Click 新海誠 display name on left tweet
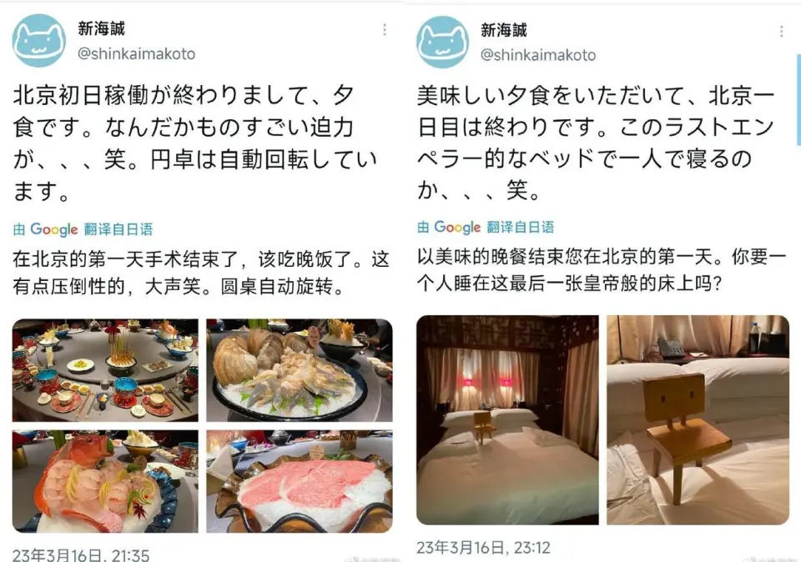Screen dimensions: 801x562 101,28
